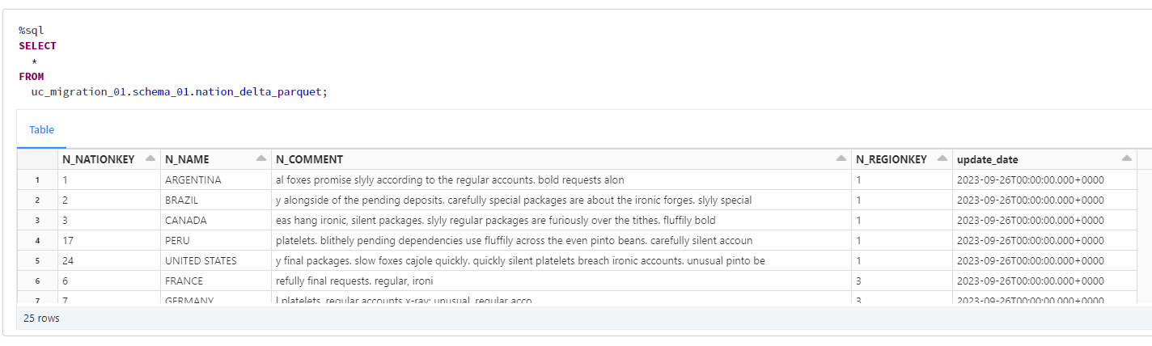The image size is (1152, 346).
Task: Click the sort arrow in N_NATIONKEY header
Action: click(x=150, y=159)
